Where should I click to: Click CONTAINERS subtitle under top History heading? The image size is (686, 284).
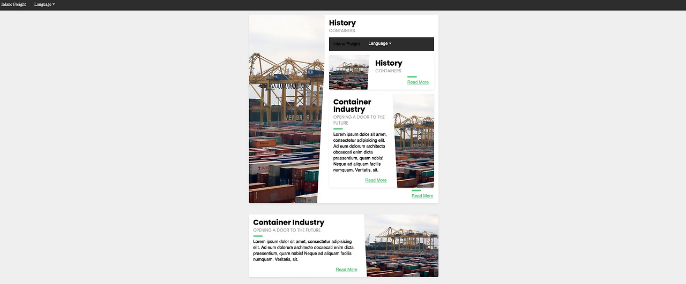pyautogui.click(x=342, y=31)
